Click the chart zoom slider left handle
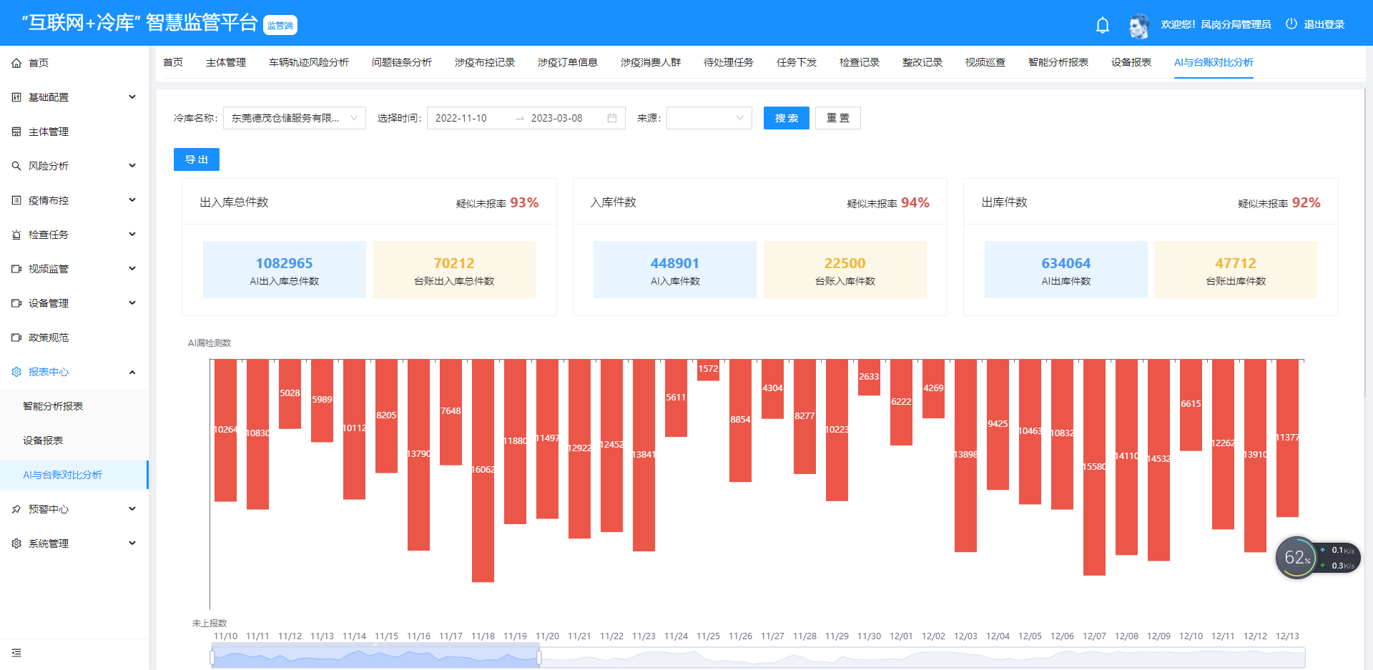 pos(212,657)
